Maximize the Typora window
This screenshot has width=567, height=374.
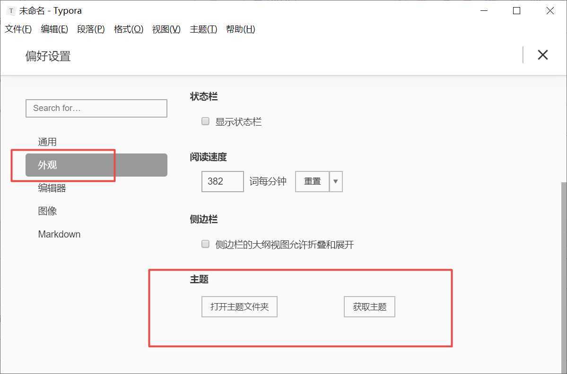pos(517,11)
